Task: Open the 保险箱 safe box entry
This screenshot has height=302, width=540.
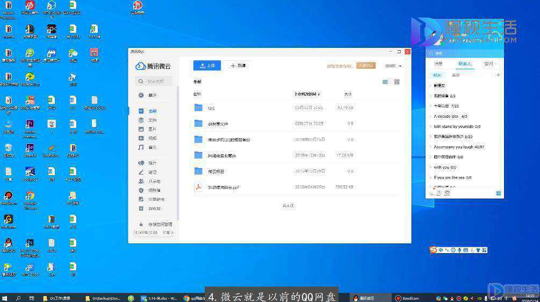Action: tap(149, 190)
